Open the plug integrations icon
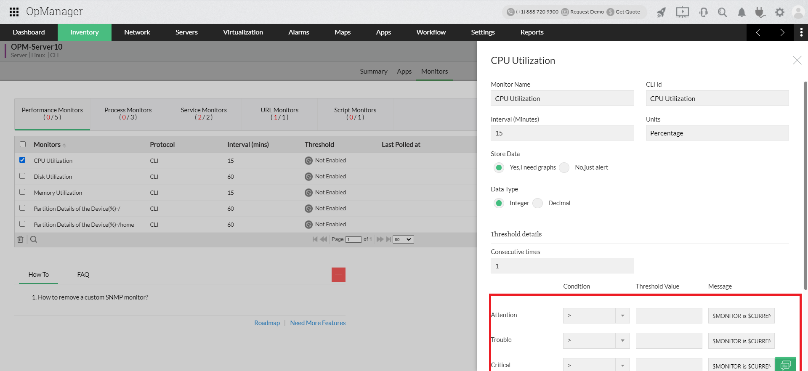 pyautogui.click(x=760, y=12)
